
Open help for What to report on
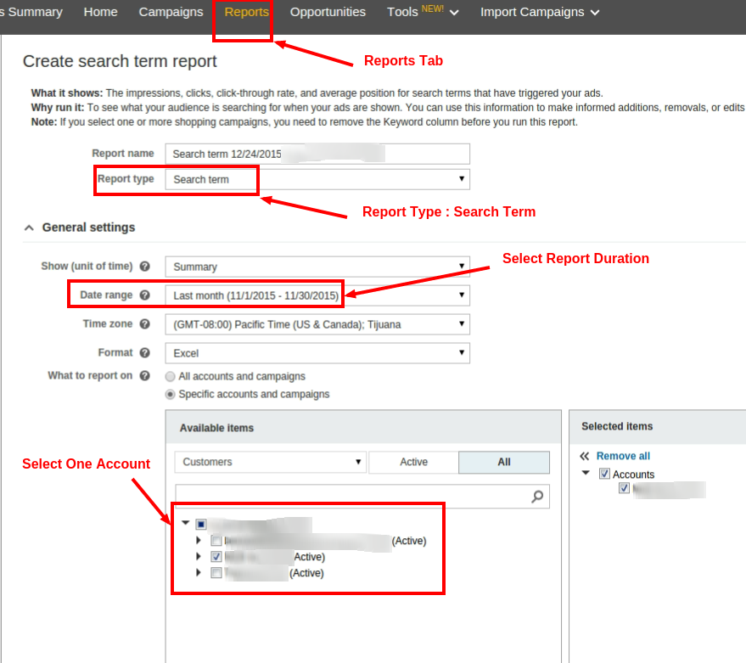point(144,375)
